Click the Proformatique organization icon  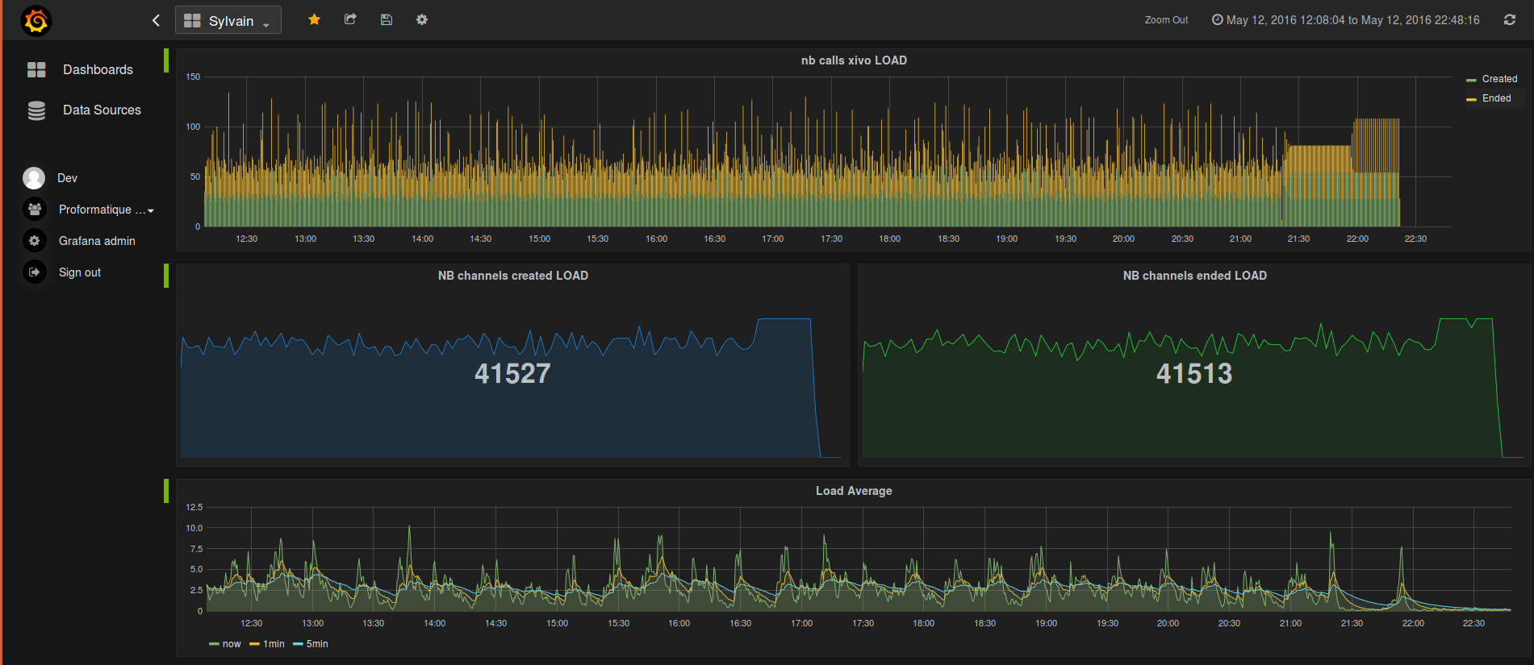click(x=34, y=210)
